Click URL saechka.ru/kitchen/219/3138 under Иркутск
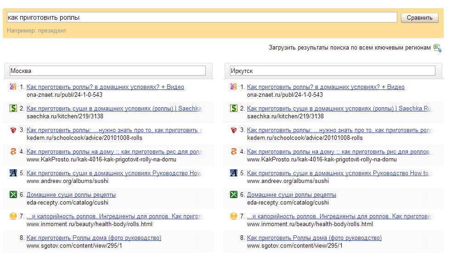 [285, 116]
